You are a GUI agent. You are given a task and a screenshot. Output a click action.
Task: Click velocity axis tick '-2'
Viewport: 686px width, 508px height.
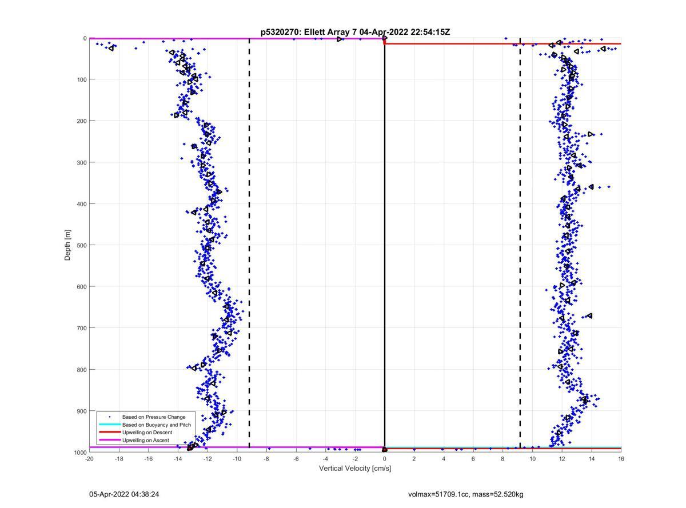click(x=355, y=459)
